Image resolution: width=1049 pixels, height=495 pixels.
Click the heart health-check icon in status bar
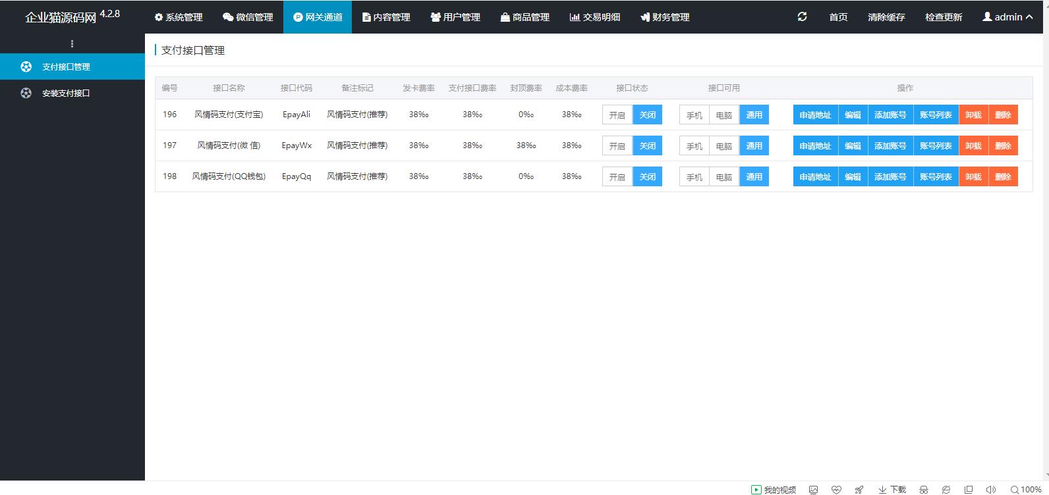pos(836,490)
